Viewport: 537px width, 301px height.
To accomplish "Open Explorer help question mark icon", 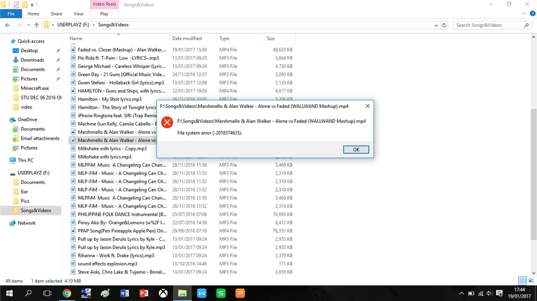I will coord(532,14).
